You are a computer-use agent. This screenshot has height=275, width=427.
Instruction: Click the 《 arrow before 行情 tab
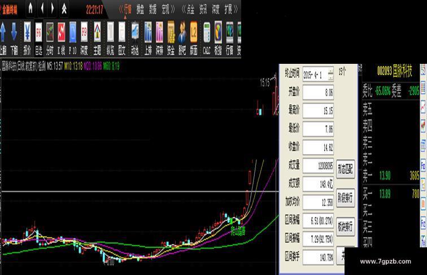pos(121,10)
